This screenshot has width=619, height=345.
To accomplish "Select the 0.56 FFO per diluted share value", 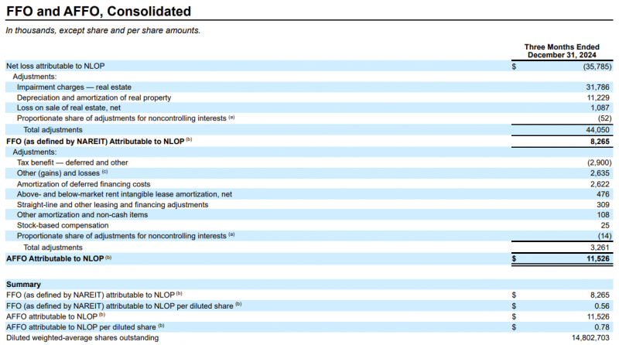I will tap(603, 306).
